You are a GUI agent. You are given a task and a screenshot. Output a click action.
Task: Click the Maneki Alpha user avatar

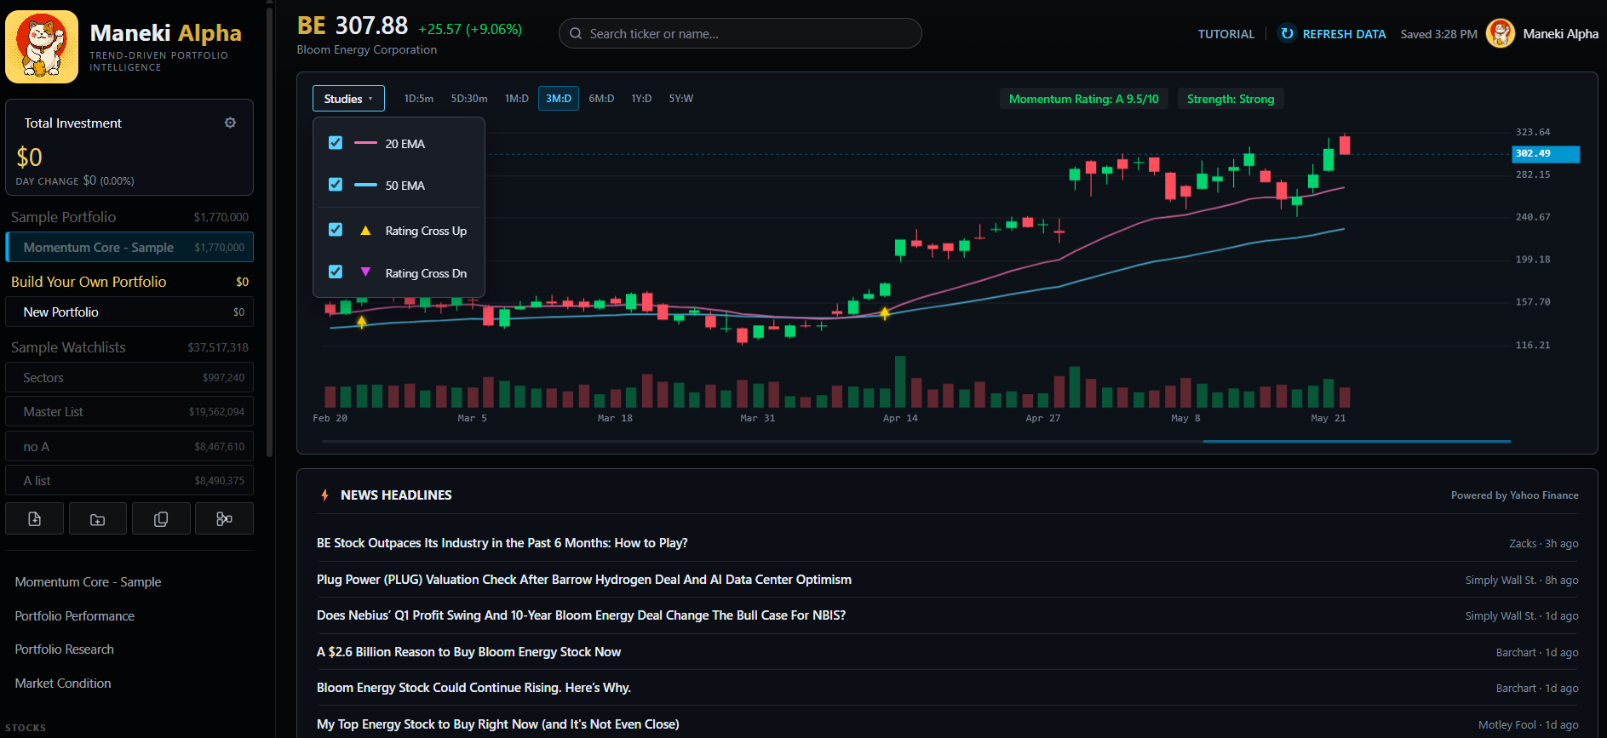[x=1501, y=33]
